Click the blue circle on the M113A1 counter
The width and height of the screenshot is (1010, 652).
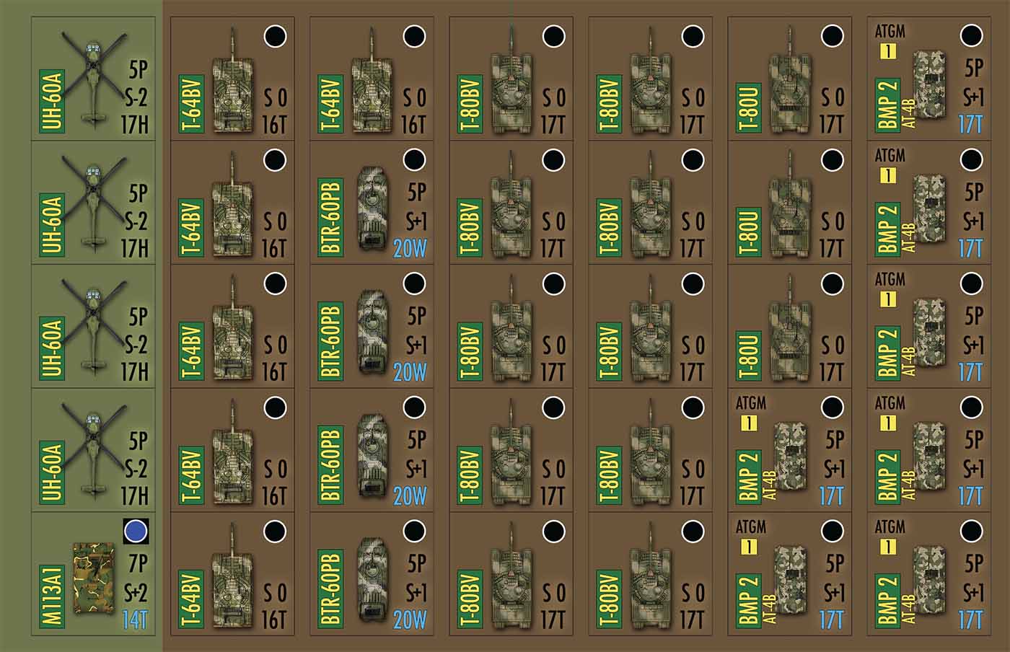(x=136, y=532)
